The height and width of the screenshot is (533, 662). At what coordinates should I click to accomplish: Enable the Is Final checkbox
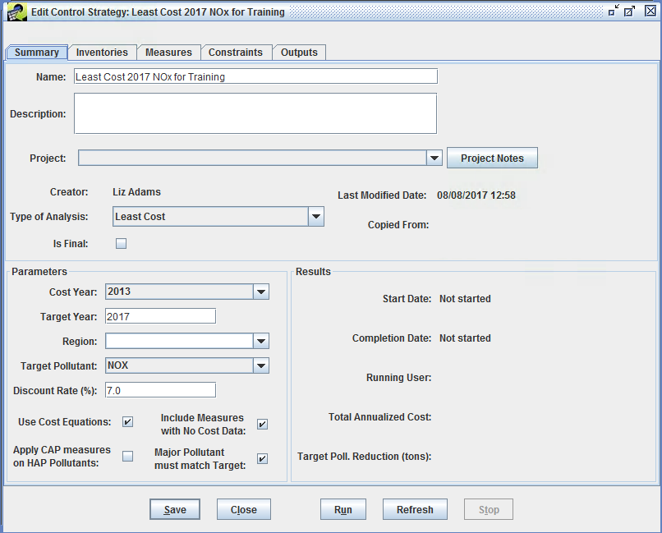[121, 243]
